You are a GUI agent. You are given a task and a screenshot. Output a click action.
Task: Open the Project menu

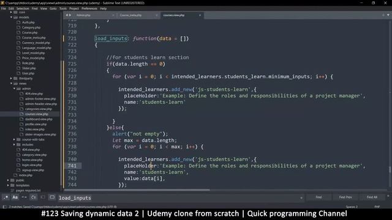[74, 9]
